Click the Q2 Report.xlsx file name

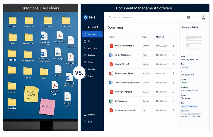(121, 101)
